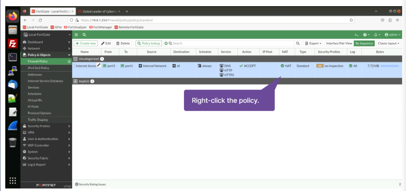Open the notifications bell menu
Image resolution: width=406 pixels, height=191 pixels.
click(377, 35)
